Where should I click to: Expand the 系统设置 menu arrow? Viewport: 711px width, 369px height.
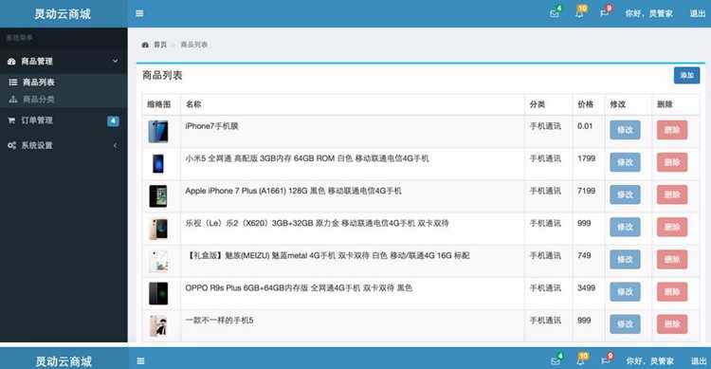pos(115,145)
